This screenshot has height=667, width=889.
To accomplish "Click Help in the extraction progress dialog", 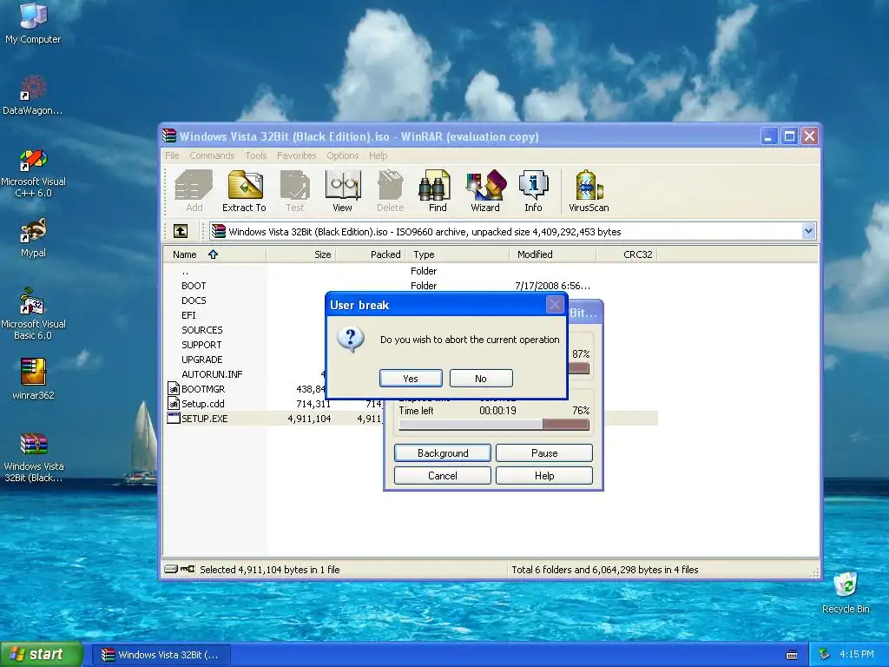I will click(544, 475).
